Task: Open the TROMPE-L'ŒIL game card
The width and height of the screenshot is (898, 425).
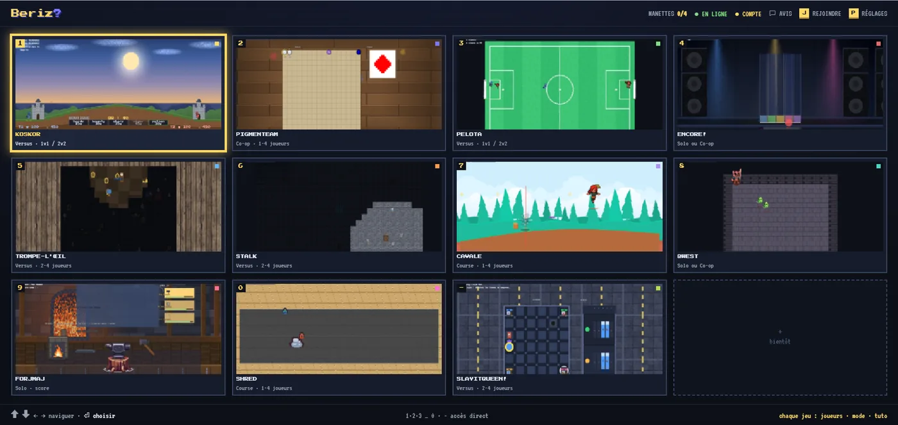Action: 118,215
